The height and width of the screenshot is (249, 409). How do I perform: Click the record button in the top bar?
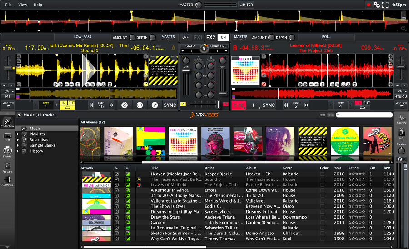pyautogui.click(x=368, y=5)
